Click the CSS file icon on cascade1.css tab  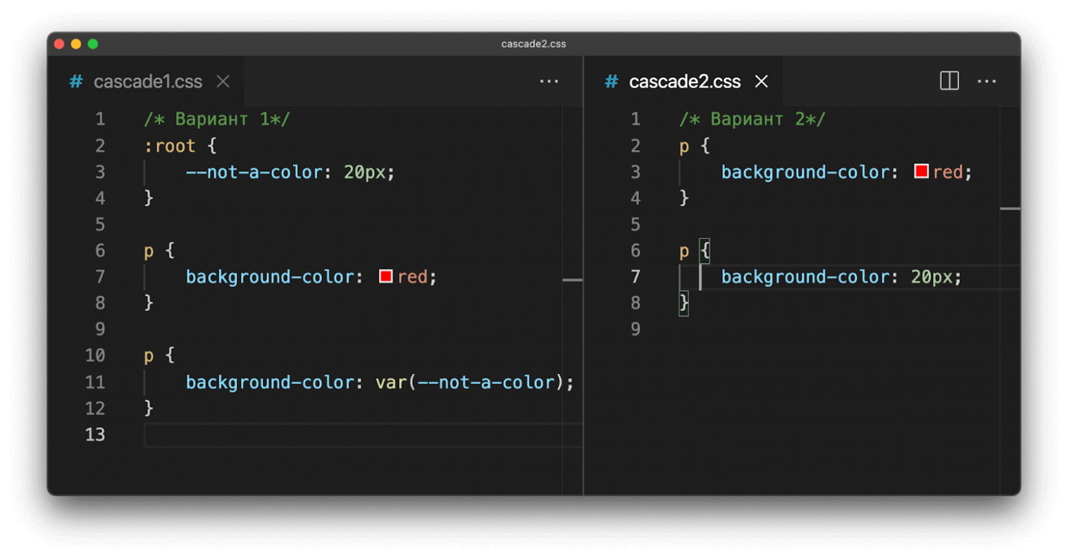tap(76, 81)
